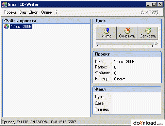Open the Проект menu

(10, 12)
